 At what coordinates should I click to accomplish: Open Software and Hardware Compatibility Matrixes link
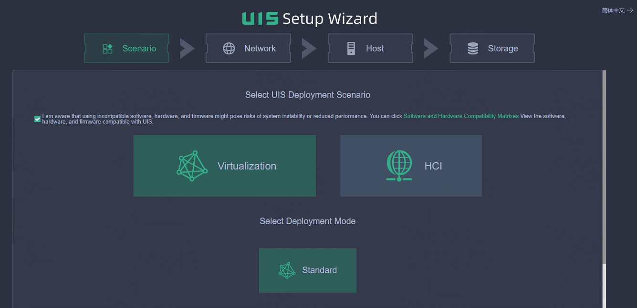(x=461, y=116)
